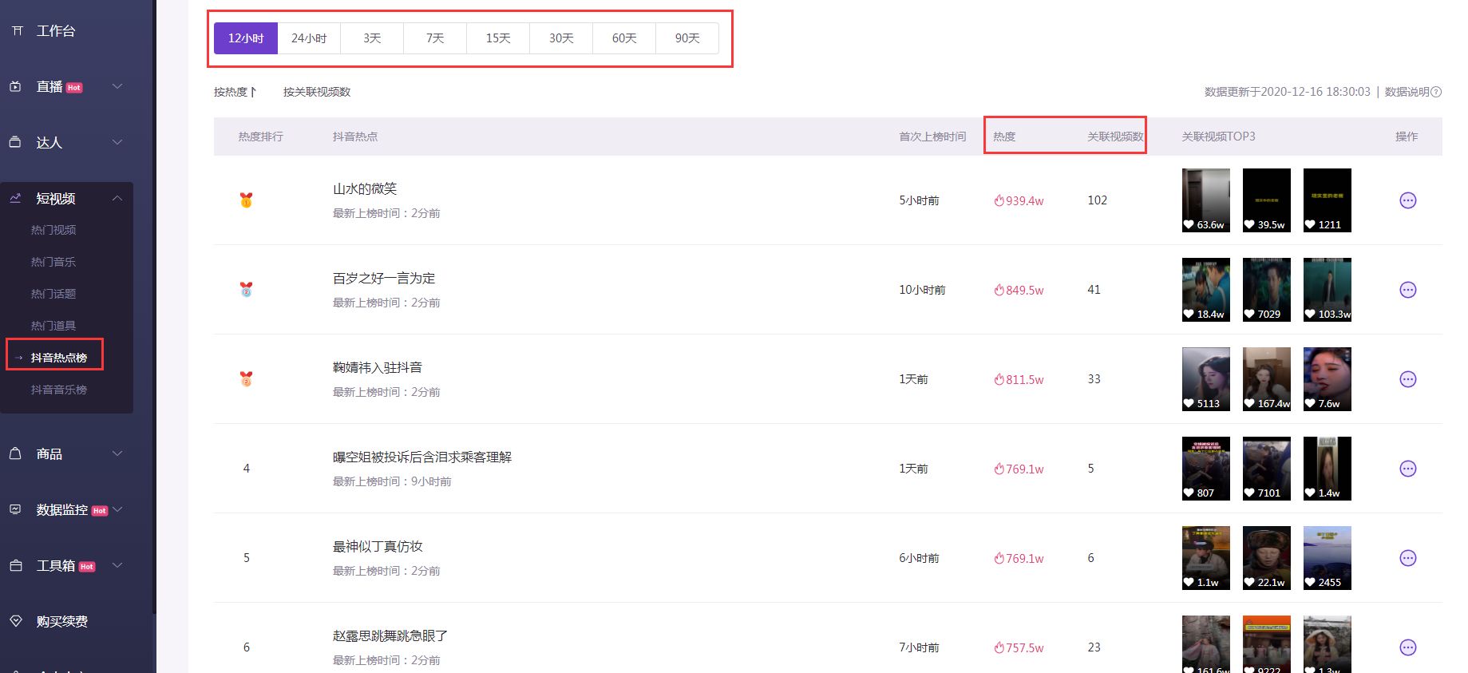Open 热门视频 in the sidebar
1468x673 pixels.
pos(53,230)
